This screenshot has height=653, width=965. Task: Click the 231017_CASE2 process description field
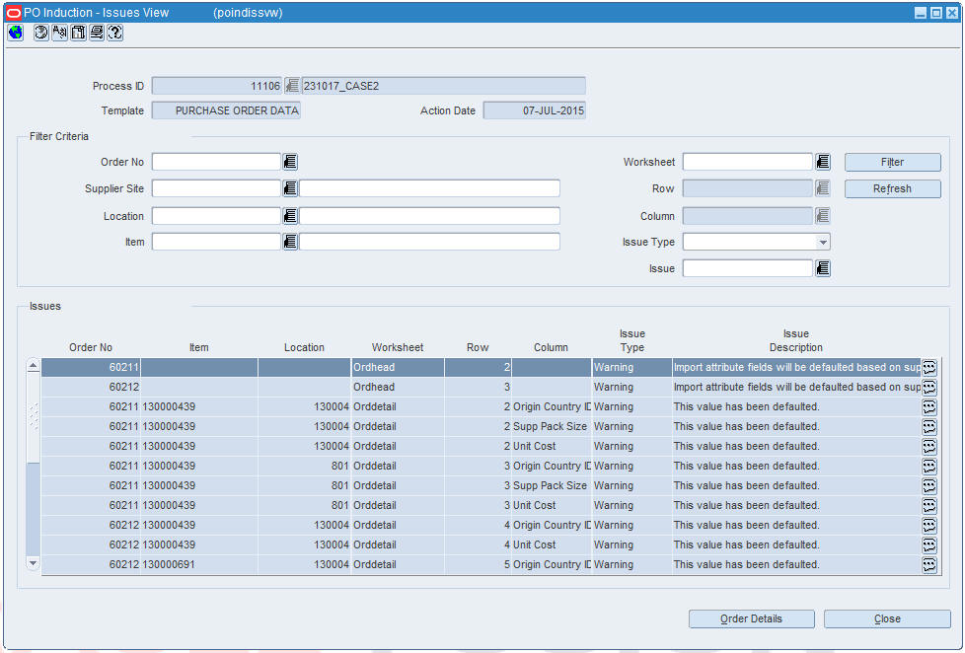click(x=443, y=86)
